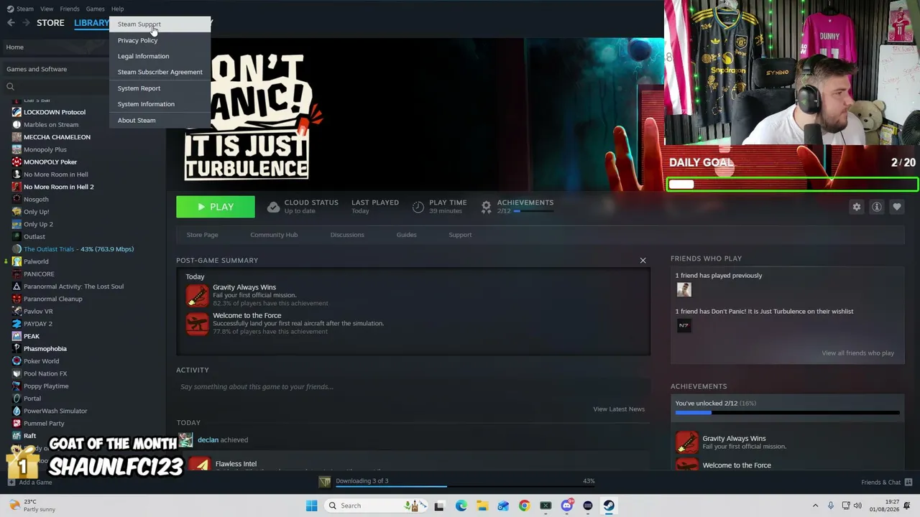Click the Gravity Always Wins achievement icon in post-game summary
Image resolution: width=920 pixels, height=517 pixels.
(197, 295)
